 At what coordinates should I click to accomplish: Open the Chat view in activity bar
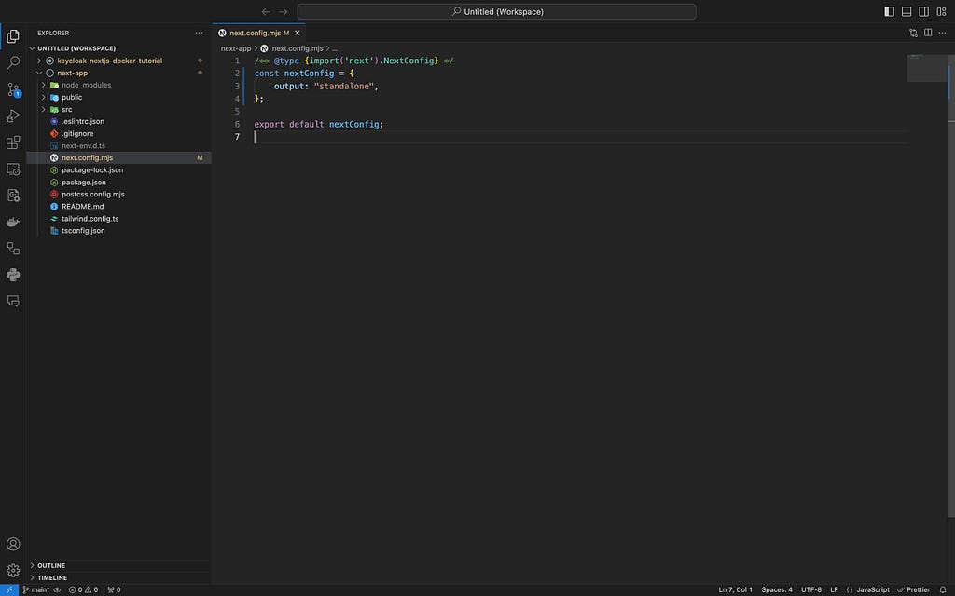(x=13, y=301)
